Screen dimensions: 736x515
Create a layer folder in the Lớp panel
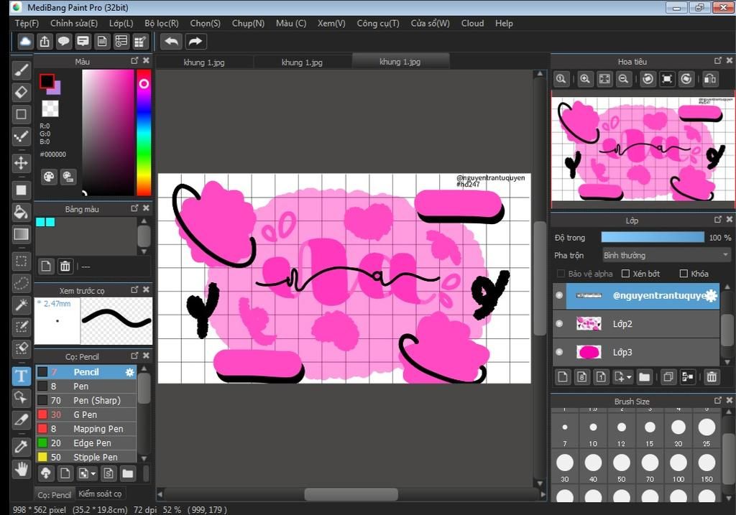pos(645,376)
